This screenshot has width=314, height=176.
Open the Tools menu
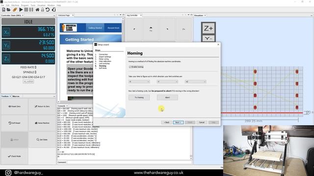coord(33,5)
